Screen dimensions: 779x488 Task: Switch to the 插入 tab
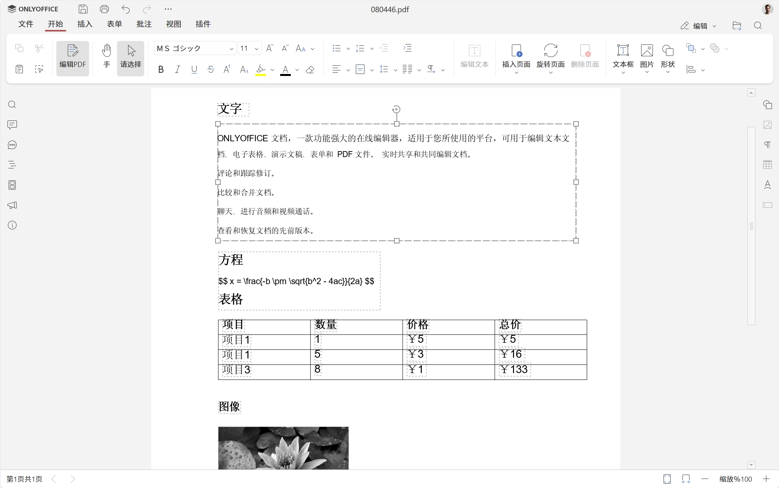[85, 24]
